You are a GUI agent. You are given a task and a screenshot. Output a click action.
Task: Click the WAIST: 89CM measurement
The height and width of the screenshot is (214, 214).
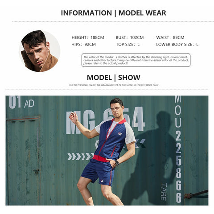click(170, 37)
